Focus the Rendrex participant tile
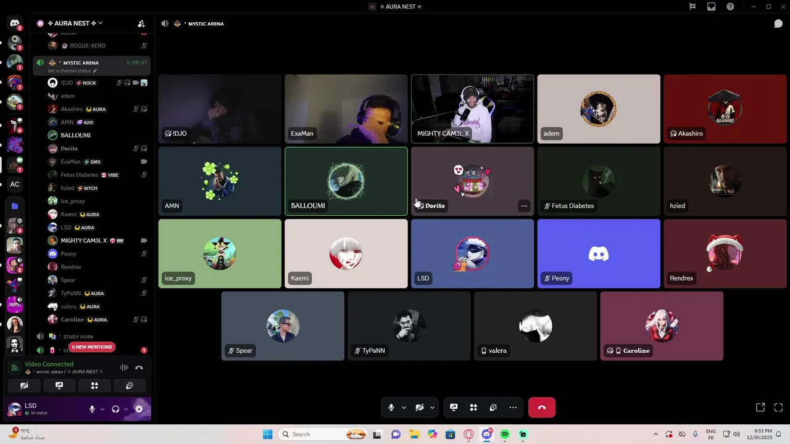Image resolution: width=790 pixels, height=444 pixels. (725, 253)
